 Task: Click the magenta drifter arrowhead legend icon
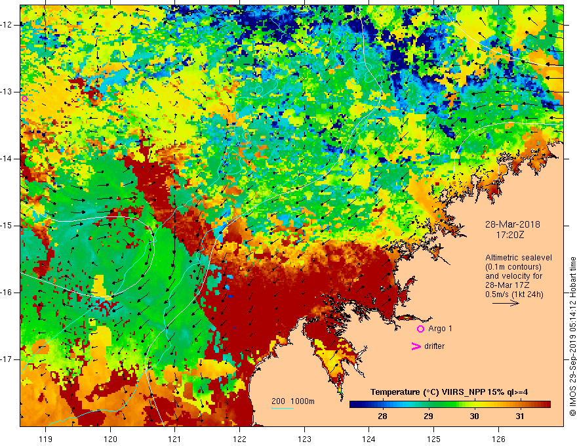point(416,346)
